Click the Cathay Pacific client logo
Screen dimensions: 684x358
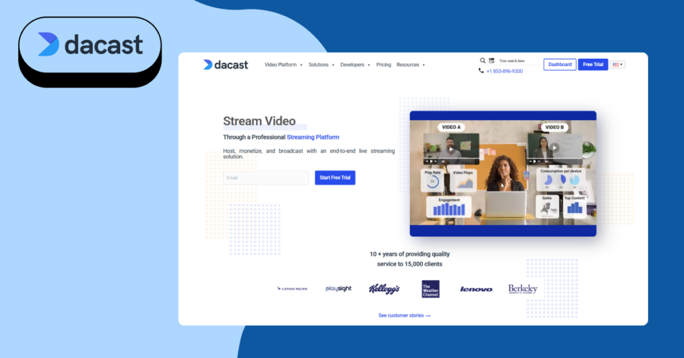(293, 289)
